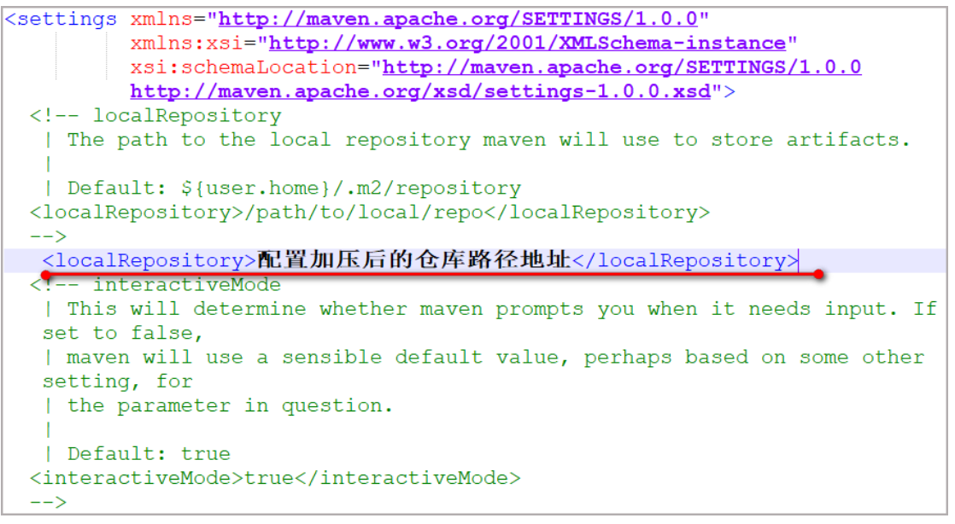The height and width of the screenshot is (524, 955).
Task: Click the right red dot of the underline
Action: click(x=818, y=275)
